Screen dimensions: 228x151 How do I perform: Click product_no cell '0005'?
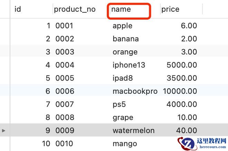[65, 78]
